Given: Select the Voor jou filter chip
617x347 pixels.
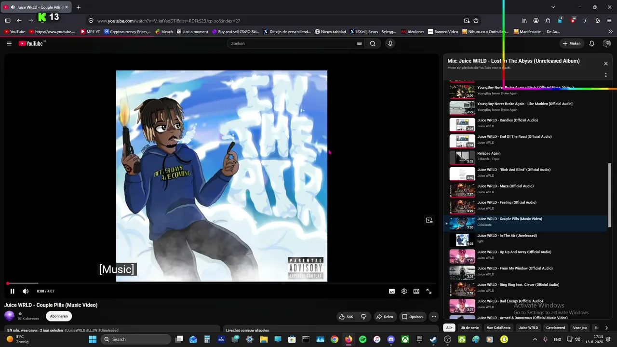Looking at the screenshot, I should (x=580, y=328).
